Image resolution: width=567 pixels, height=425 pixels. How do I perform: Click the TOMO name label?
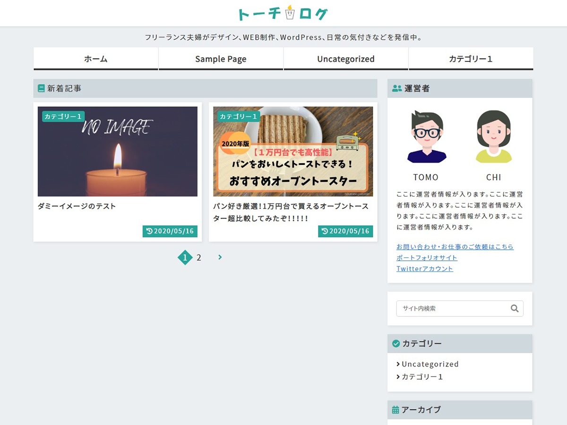pyautogui.click(x=426, y=177)
